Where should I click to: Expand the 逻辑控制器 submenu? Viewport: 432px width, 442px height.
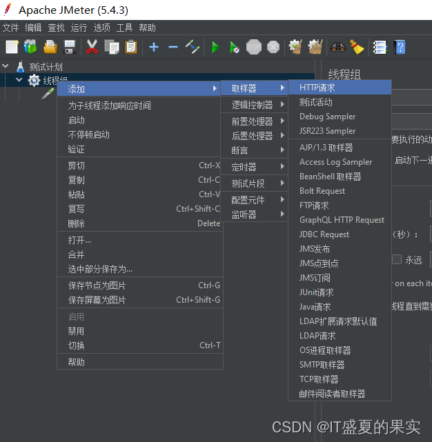(254, 105)
